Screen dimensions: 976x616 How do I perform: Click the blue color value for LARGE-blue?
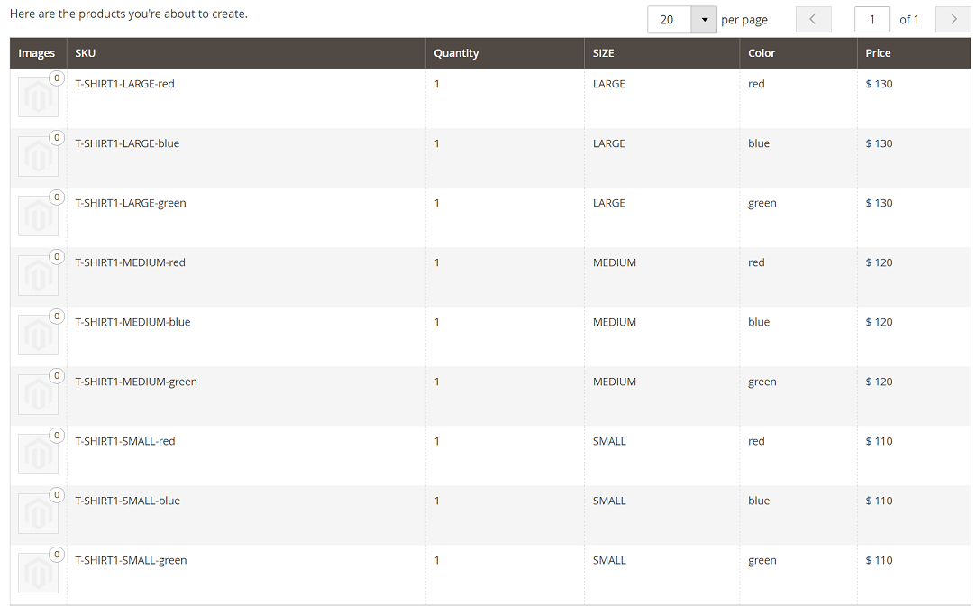[x=757, y=143]
